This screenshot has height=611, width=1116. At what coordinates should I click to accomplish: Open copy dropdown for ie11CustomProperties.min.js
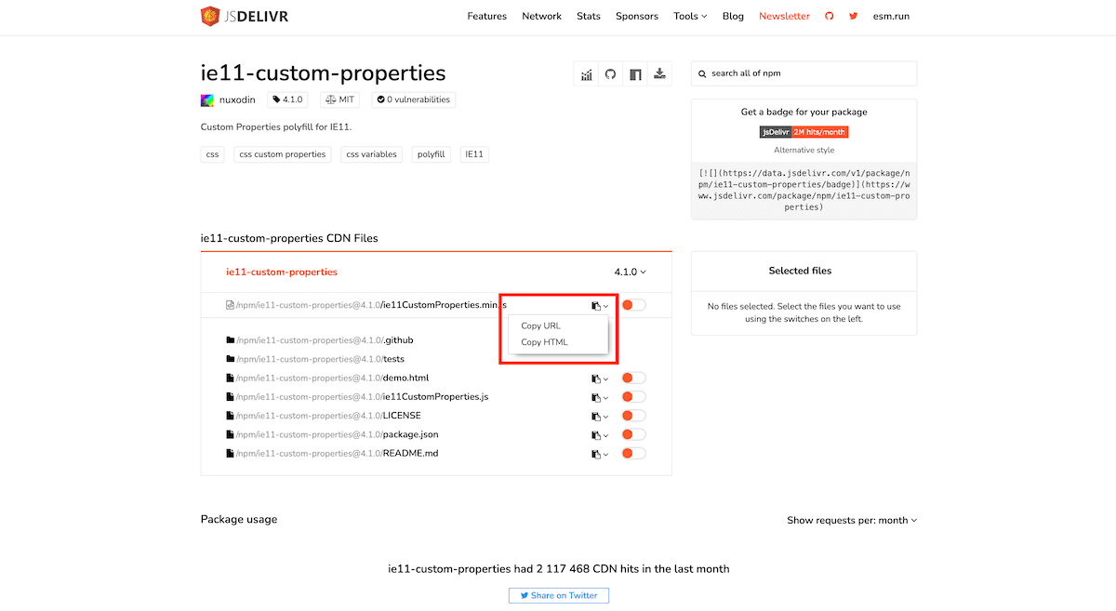[x=600, y=306]
